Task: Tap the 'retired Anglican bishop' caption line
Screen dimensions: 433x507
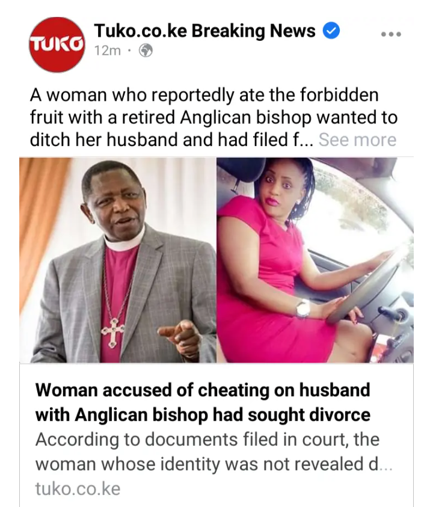Action: point(213,117)
